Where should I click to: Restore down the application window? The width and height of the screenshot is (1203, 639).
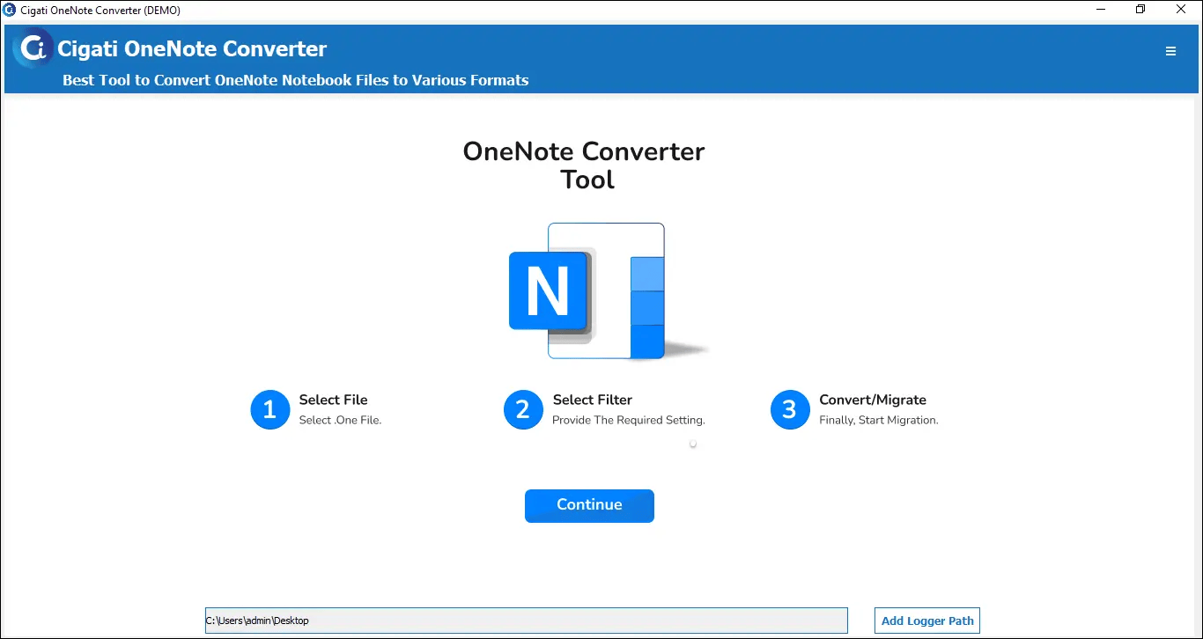[x=1140, y=10]
